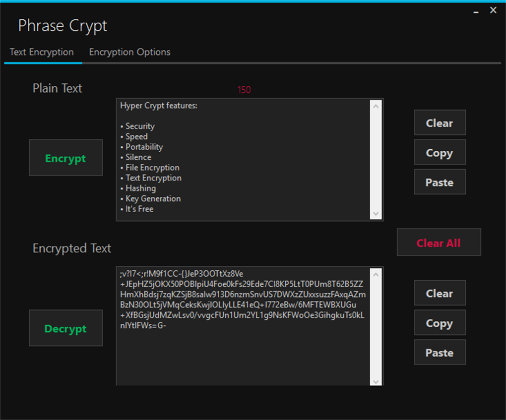Click the Encrypted Text scrollbar down arrow
This screenshot has width=506, height=420.
point(376,382)
